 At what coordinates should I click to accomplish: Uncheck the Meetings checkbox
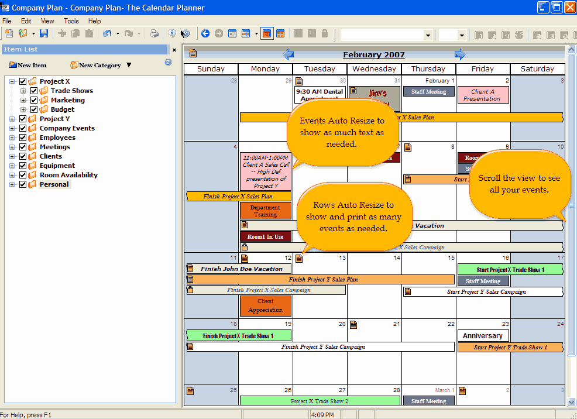(x=23, y=147)
